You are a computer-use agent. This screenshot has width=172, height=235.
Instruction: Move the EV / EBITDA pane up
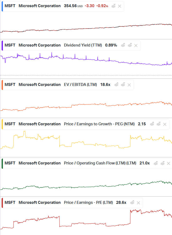click(116, 85)
